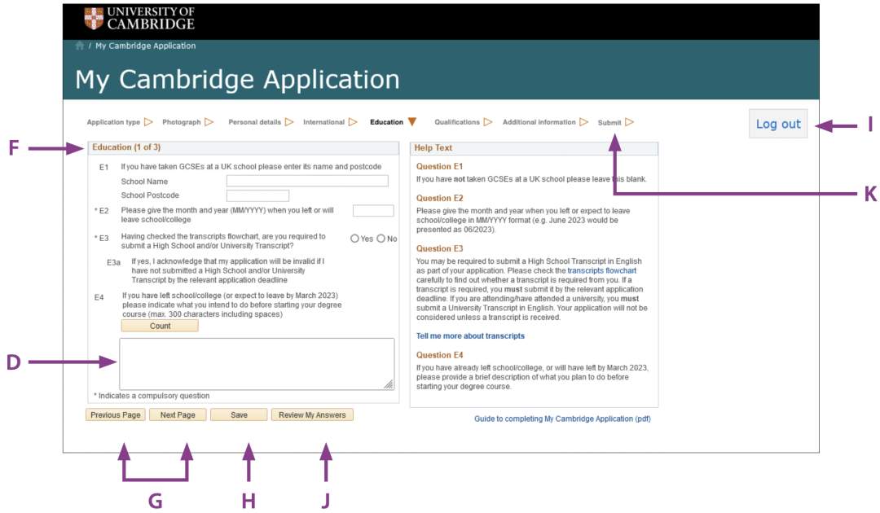This screenshot has height=513, width=880.
Task: Click into the School Name field
Action: [307, 181]
